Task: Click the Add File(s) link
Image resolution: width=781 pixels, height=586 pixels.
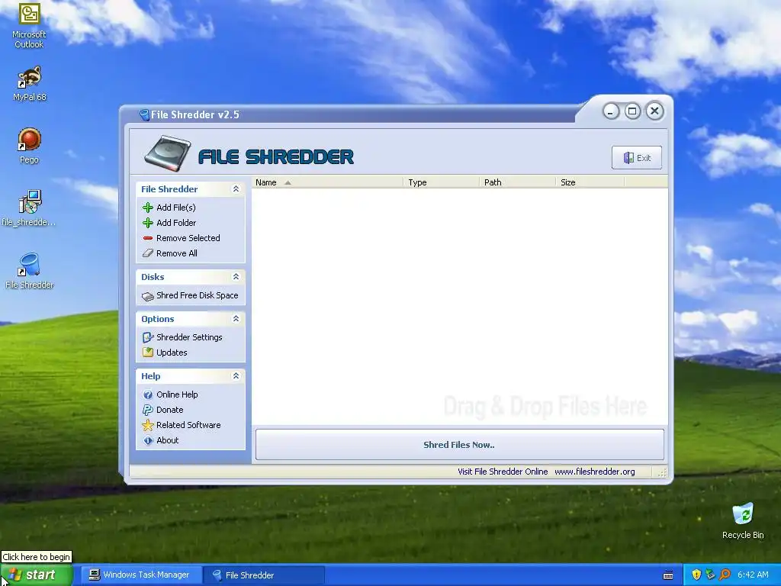Action: [176, 208]
